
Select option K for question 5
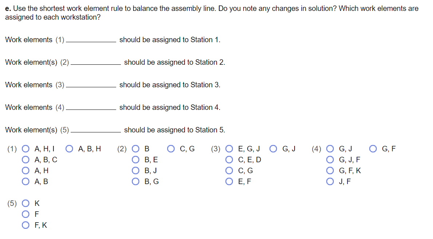(x=25, y=203)
